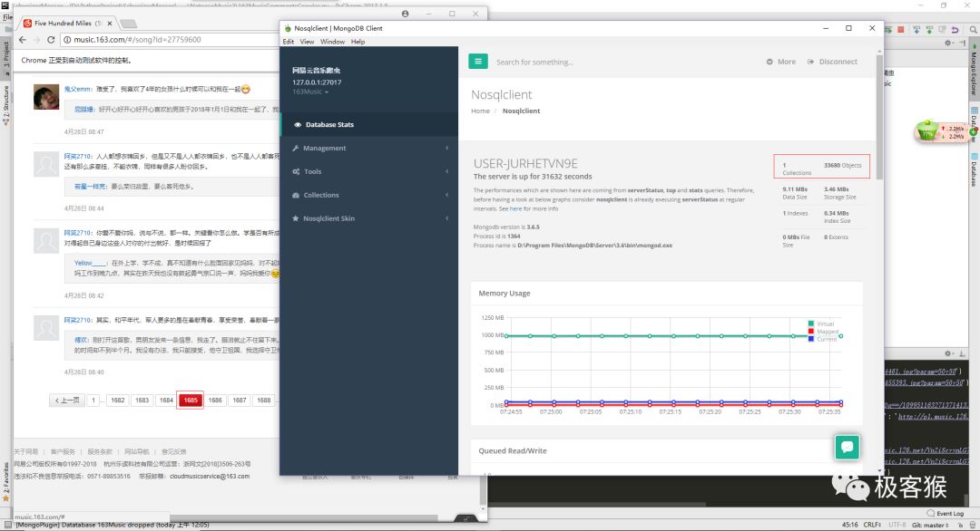Click the icon beside Collections
The image size is (980, 531).
[296, 196]
